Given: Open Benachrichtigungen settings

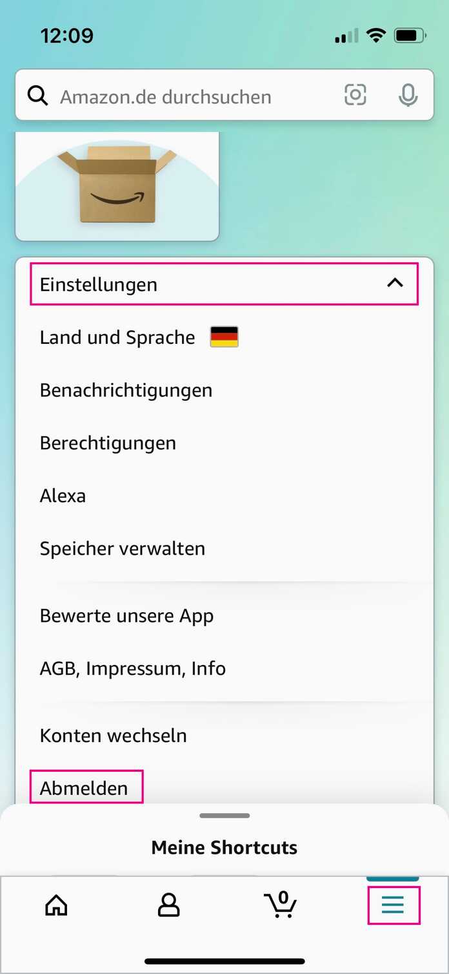Looking at the screenshot, I should [x=126, y=390].
